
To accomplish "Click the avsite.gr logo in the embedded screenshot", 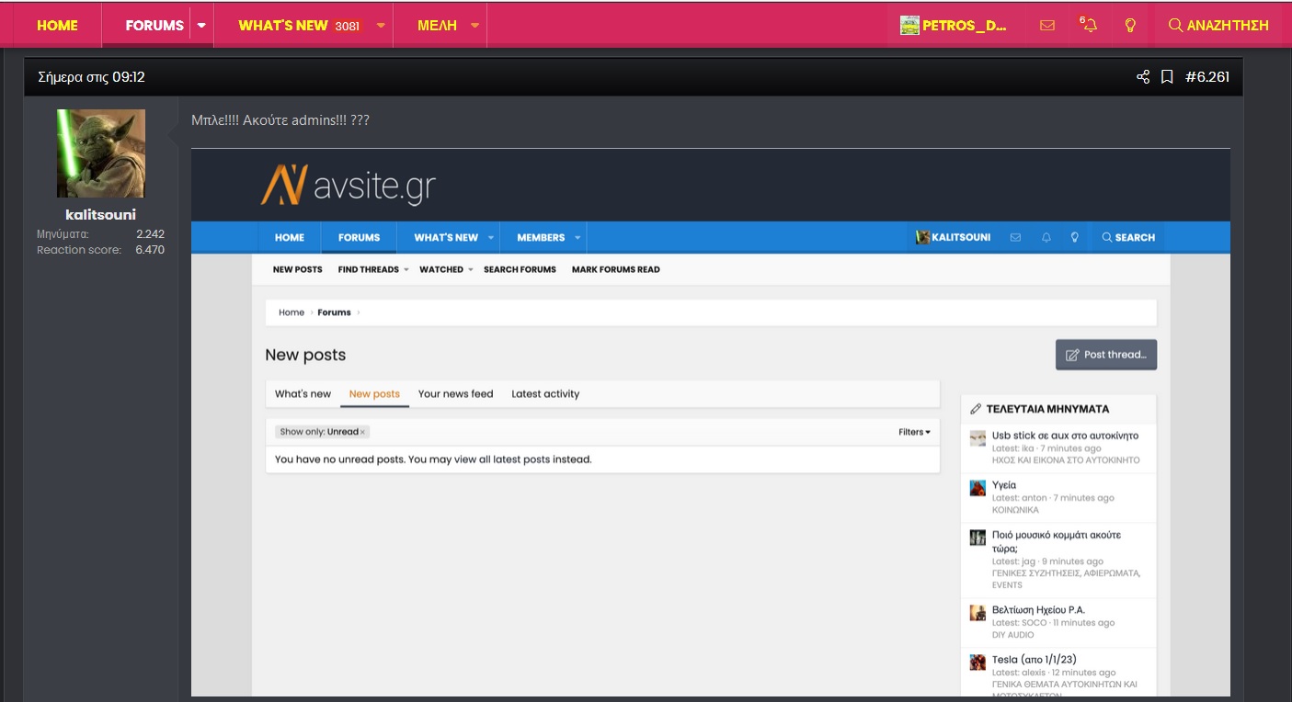I will (348, 185).
